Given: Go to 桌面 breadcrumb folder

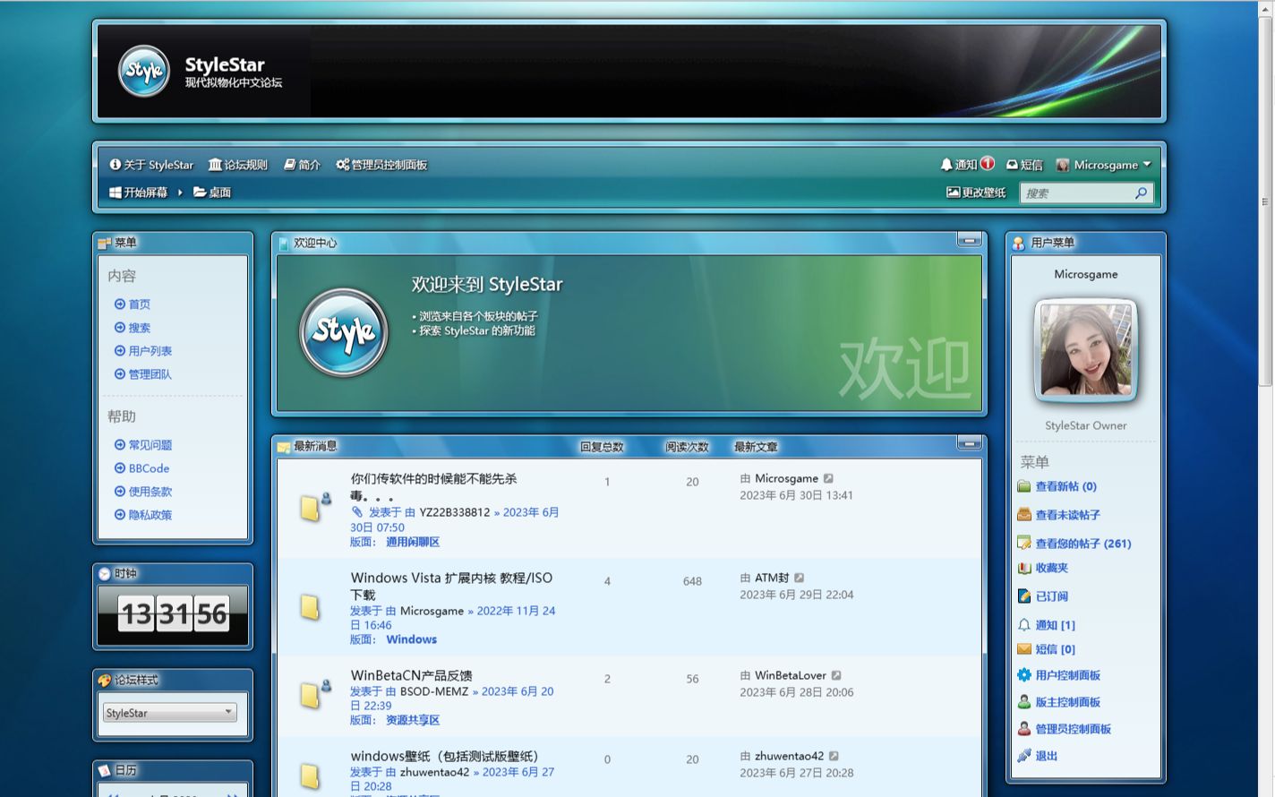Looking at the screenshot, I should tap(212, 193).
